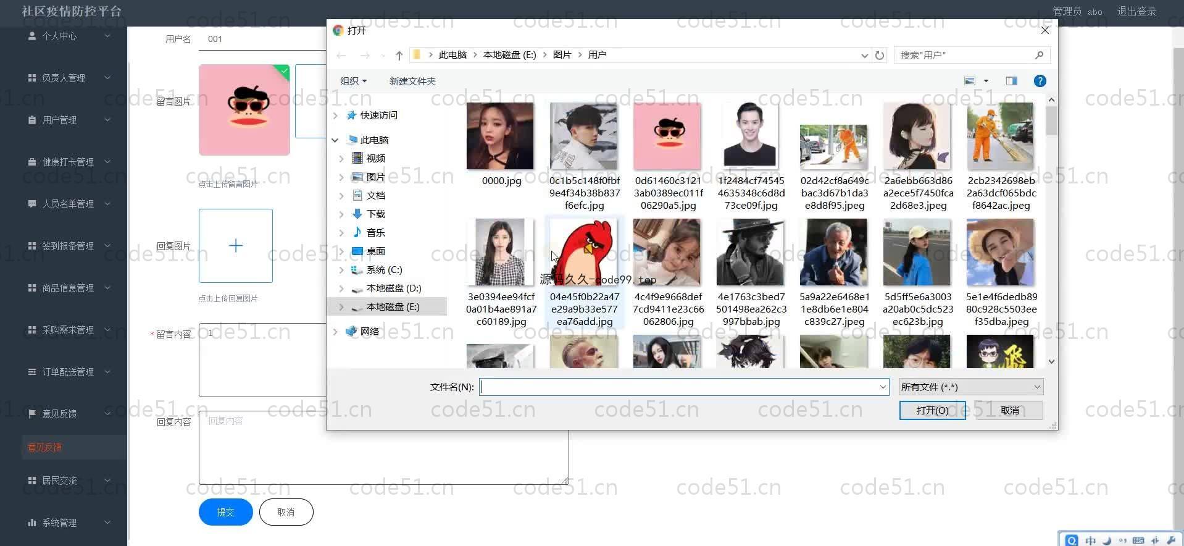This screenshot has height=546, width=1184.
Task: Collapse the 此电脑 tree node chevron
Action: point(335,140)
